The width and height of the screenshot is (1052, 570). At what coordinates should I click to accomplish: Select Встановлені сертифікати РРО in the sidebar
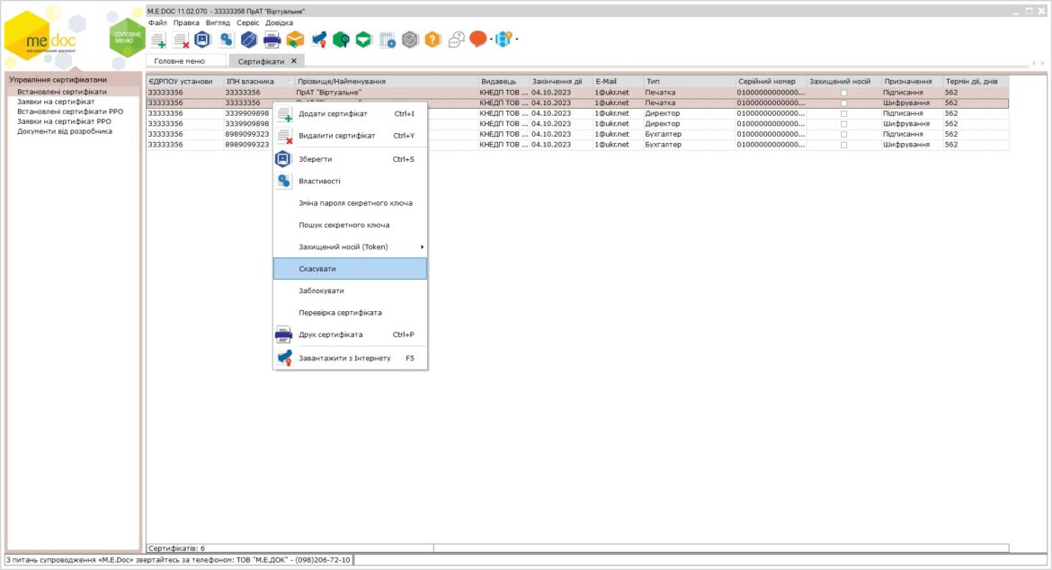70,111
